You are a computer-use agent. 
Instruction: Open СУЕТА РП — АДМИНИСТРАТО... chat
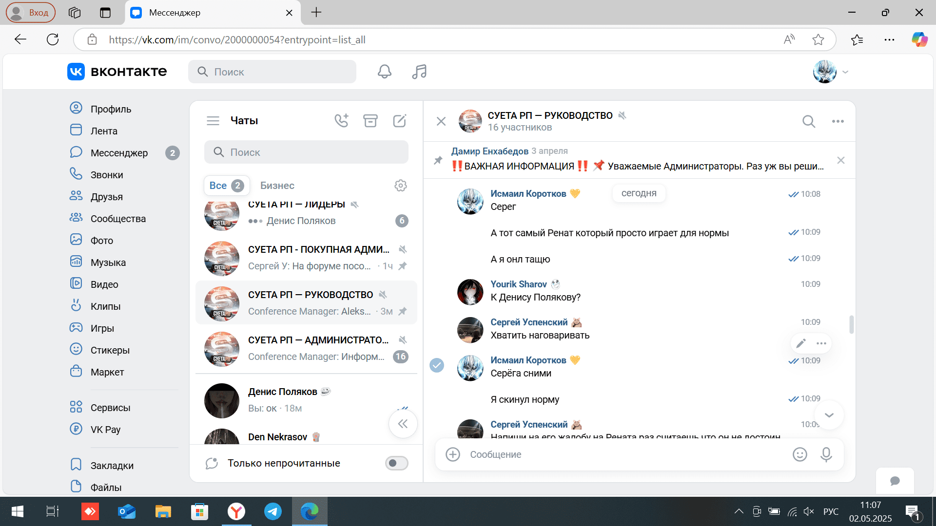tap(306, 349)
